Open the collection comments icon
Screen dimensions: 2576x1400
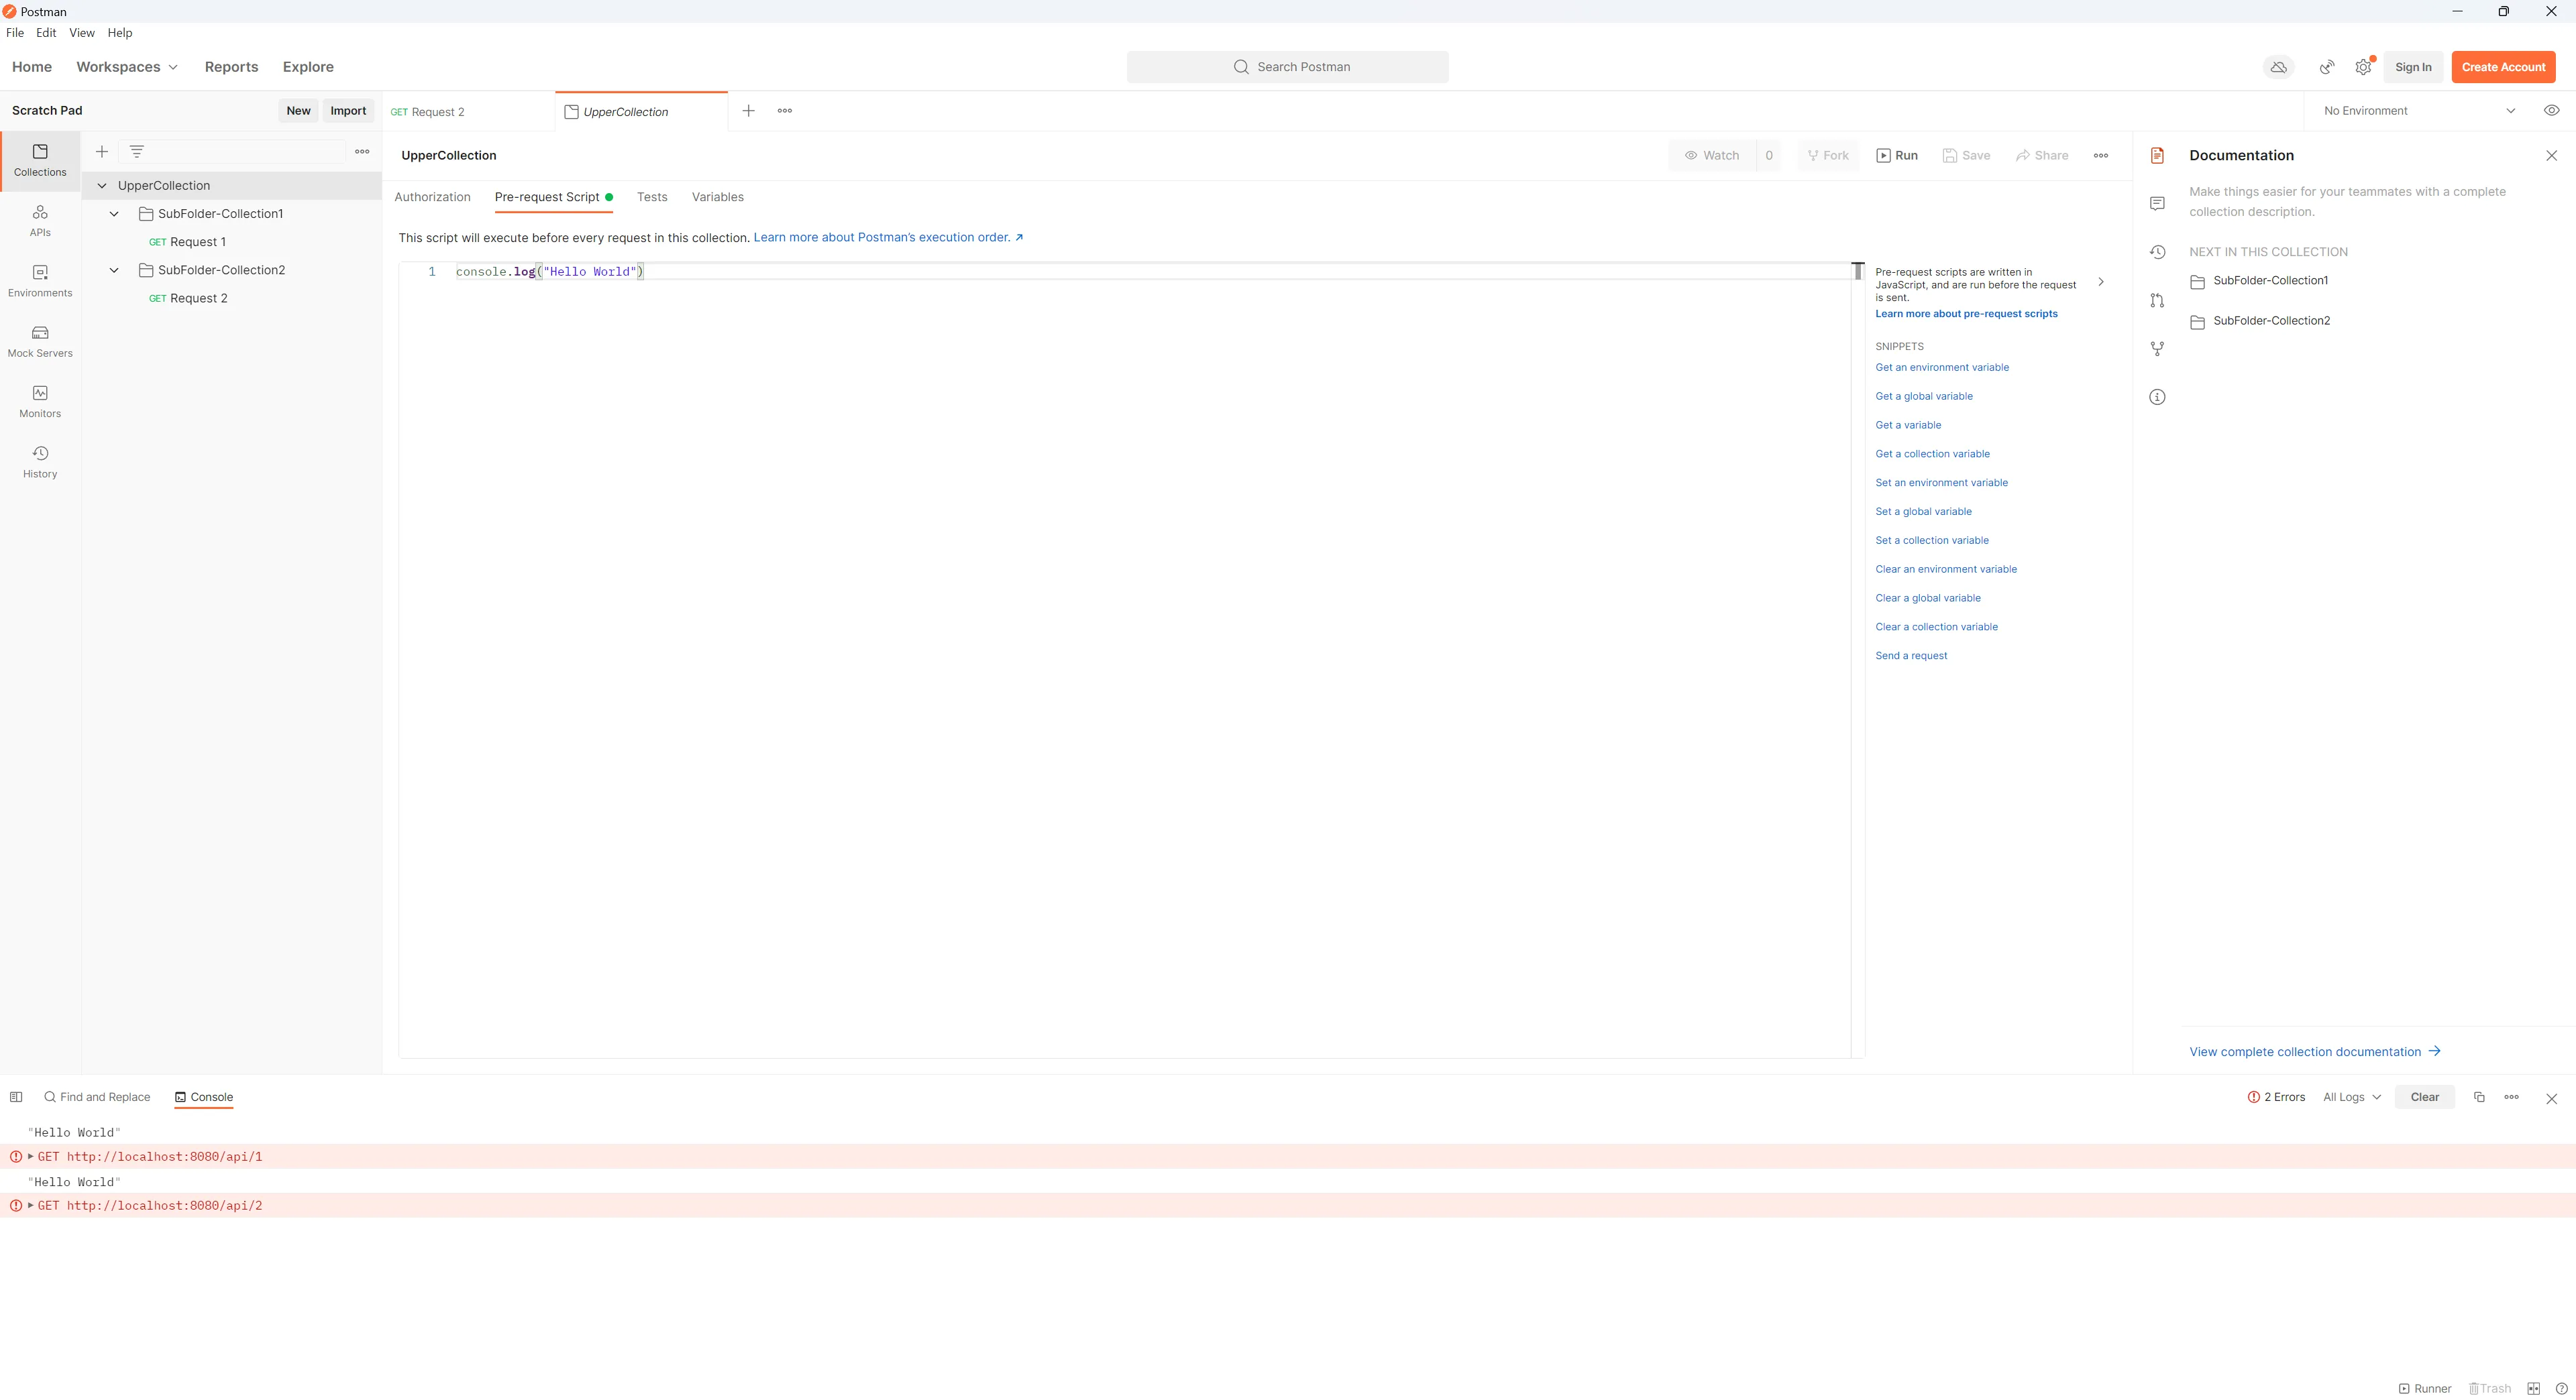pyautogui.click(x=2157, y=204)
